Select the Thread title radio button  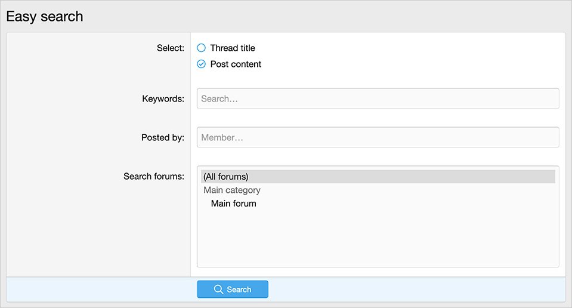tap(201, 48)
